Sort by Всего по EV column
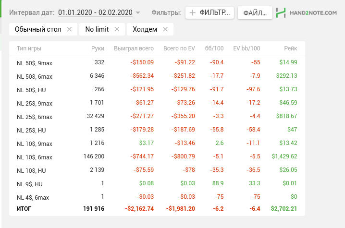 coord(179,48)
